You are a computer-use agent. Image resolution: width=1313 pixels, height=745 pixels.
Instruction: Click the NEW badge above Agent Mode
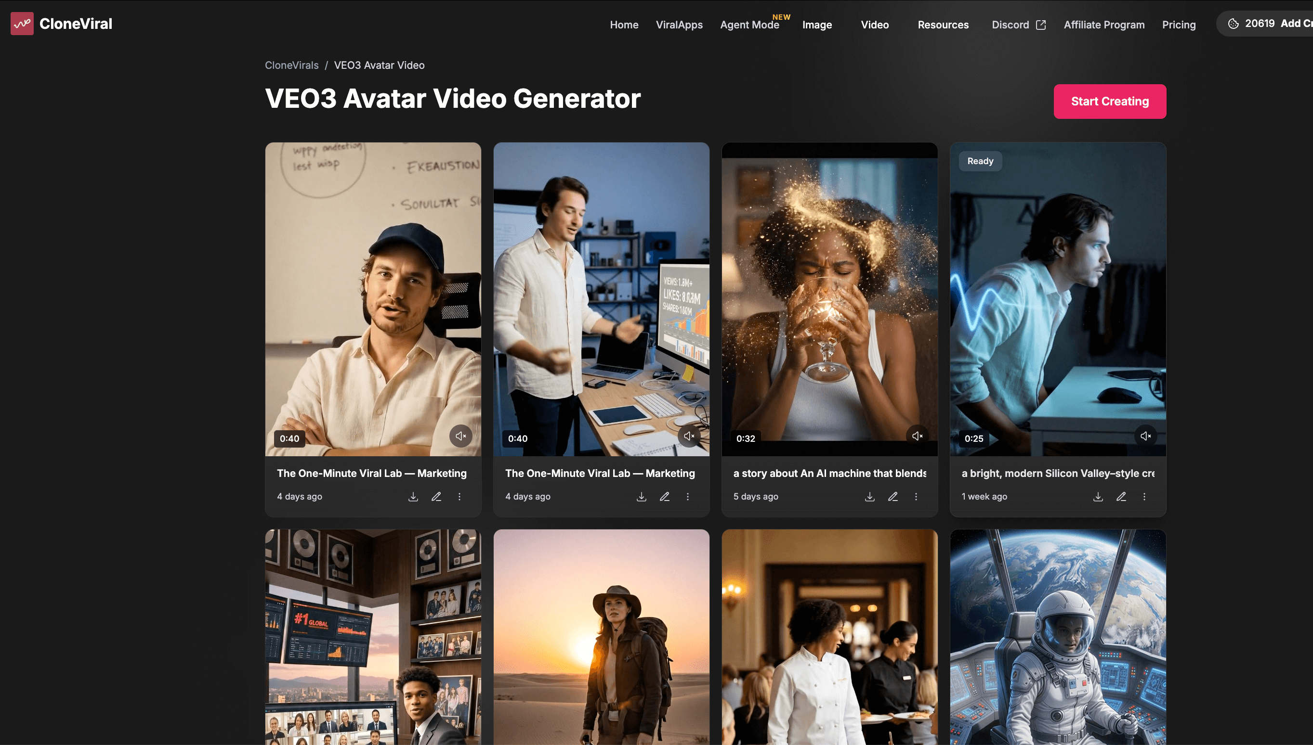point(781,17)
